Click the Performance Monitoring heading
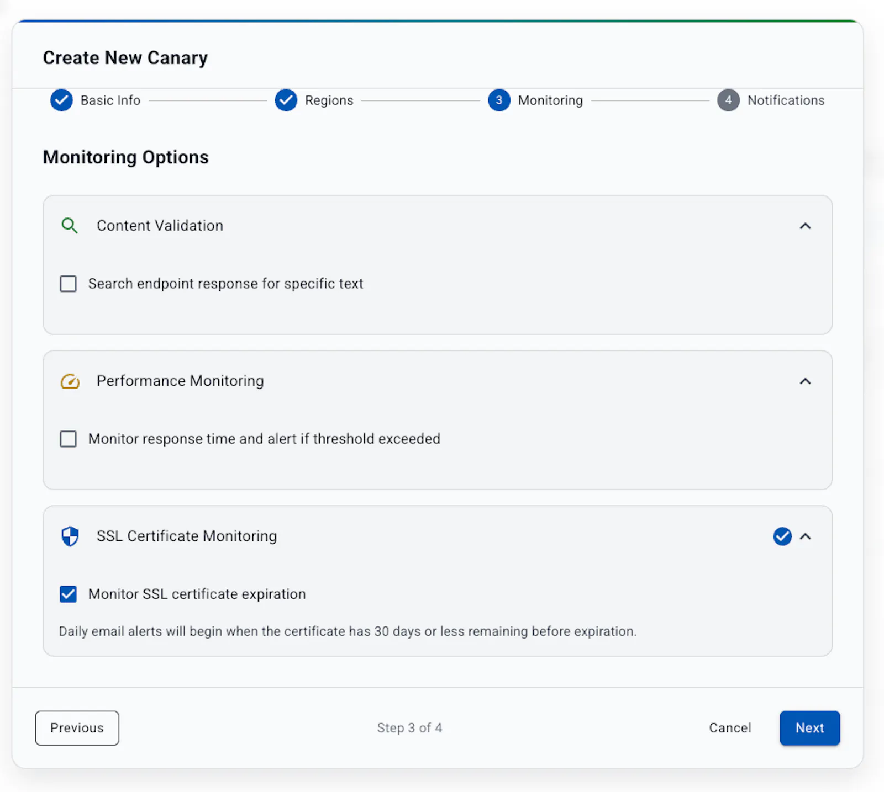 181,381
